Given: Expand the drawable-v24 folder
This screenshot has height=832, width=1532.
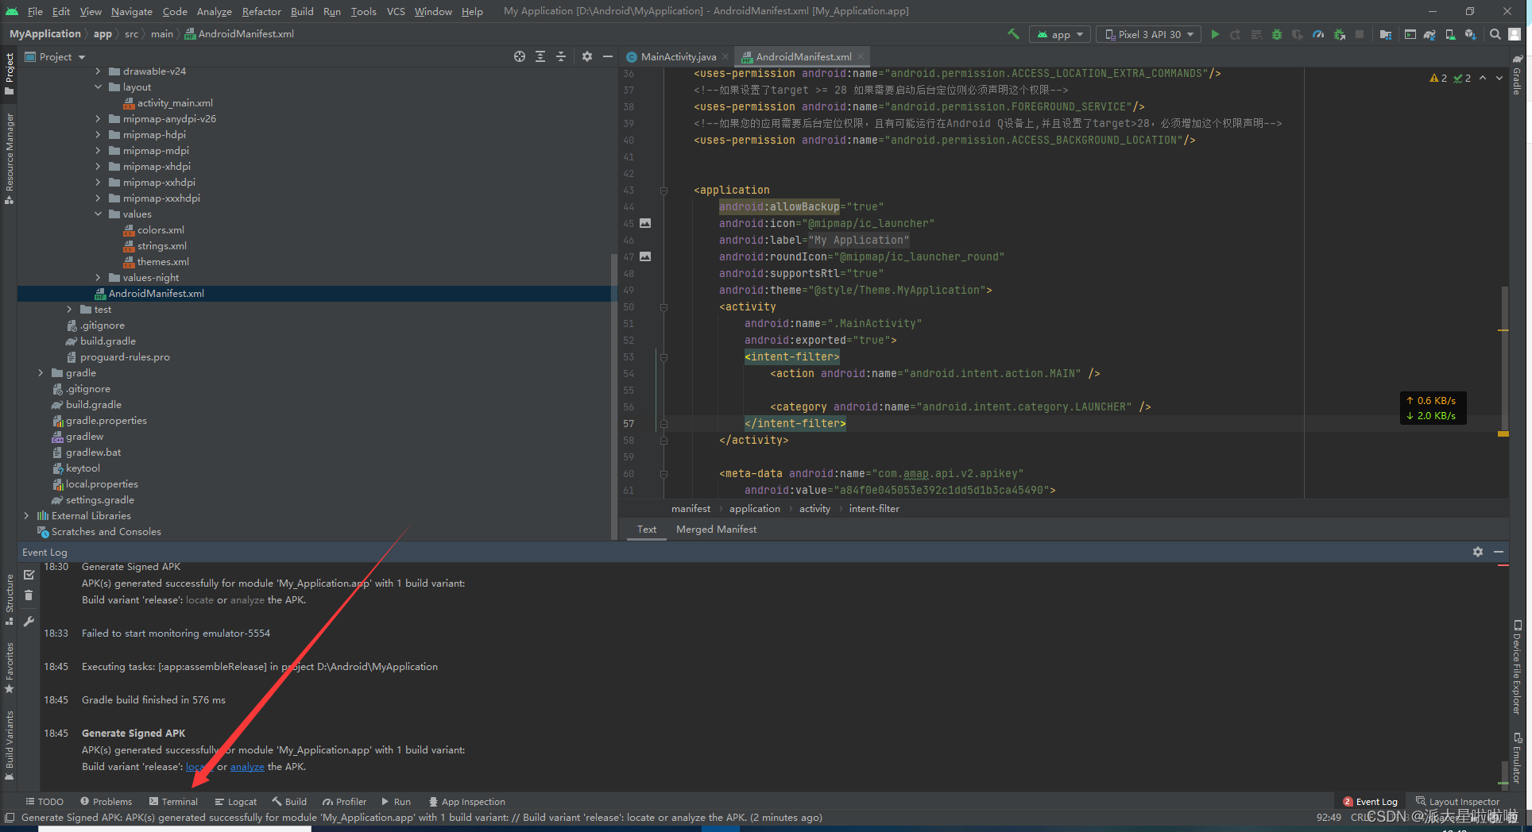Looking at the screenshot, I should [x=99, y=71].
